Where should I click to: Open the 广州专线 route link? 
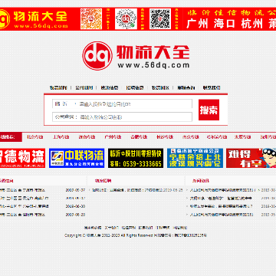tap(113, 136)
